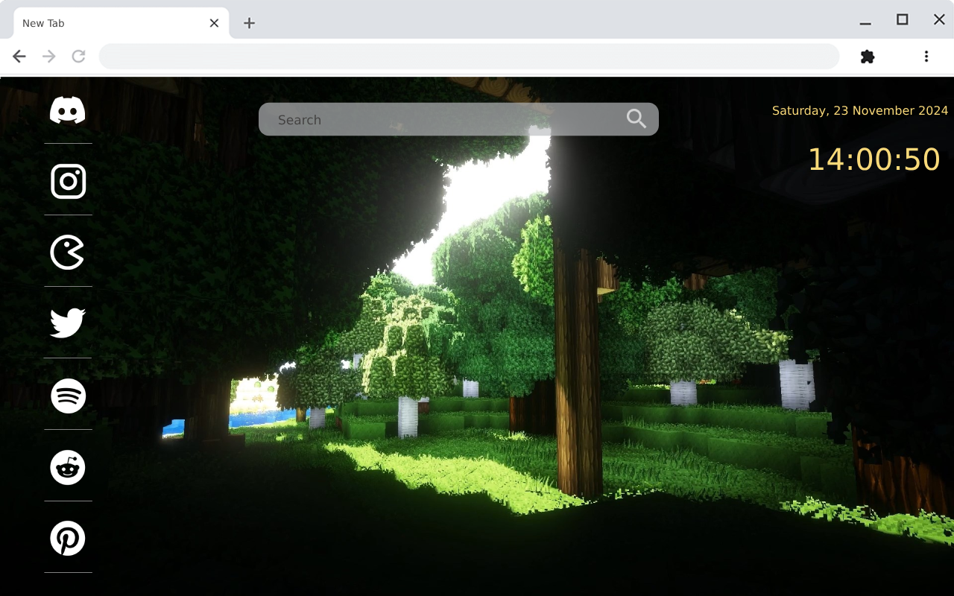
Task: Open the Twitter bird icon
Action: point(68,323)
